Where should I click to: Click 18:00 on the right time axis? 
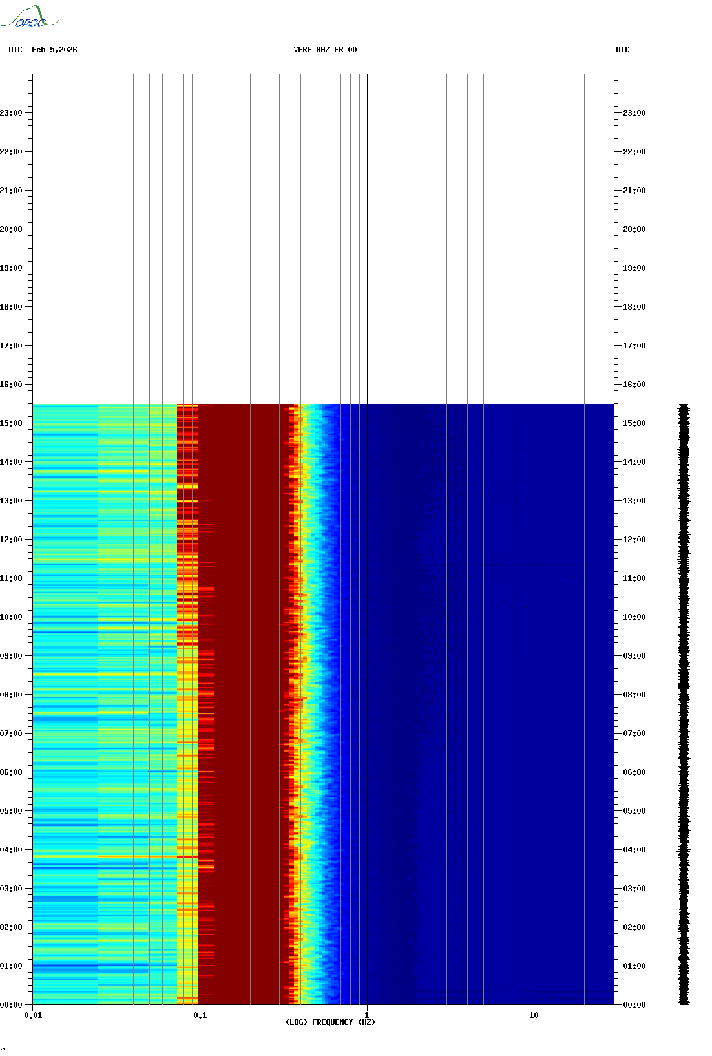[634, 307]
